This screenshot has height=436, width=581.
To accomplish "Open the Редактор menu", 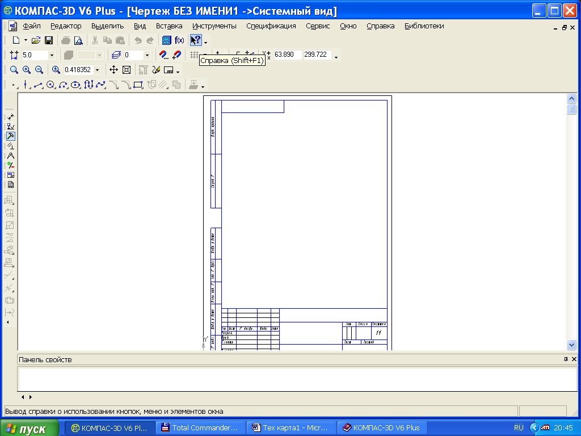I will pos(66,26).
